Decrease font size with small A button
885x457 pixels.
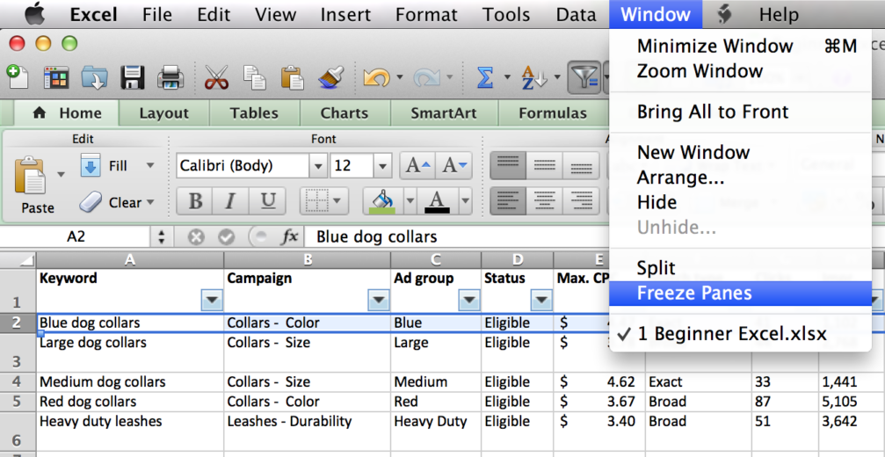(x=454, y=166)
